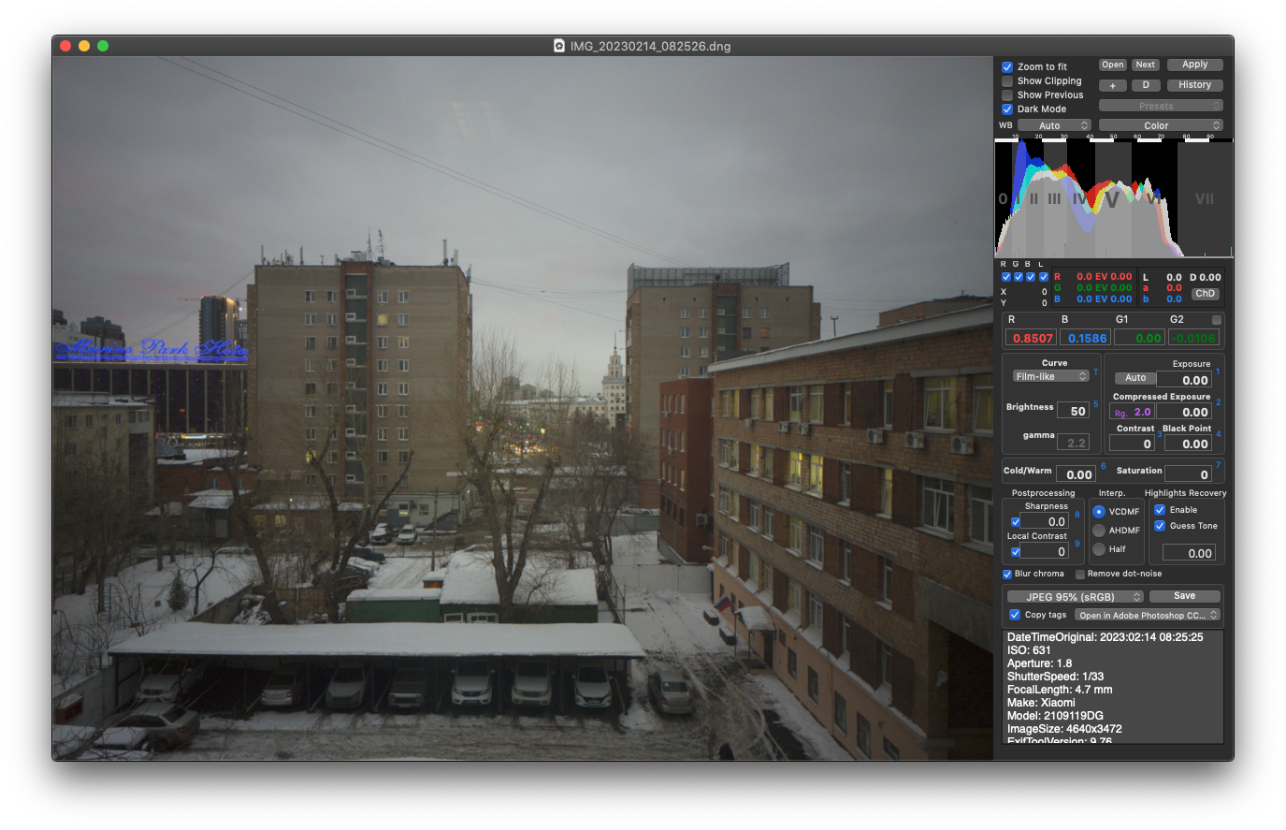Click the Compressed Exposure value field
This screenshot has width=1286, height=830.
point(1184,412)
